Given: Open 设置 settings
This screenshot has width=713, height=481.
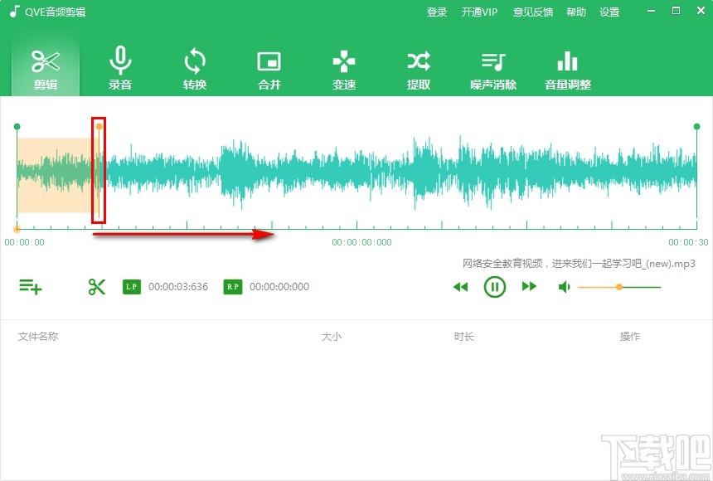Looking at the screenshot, I should coord(609,12).
